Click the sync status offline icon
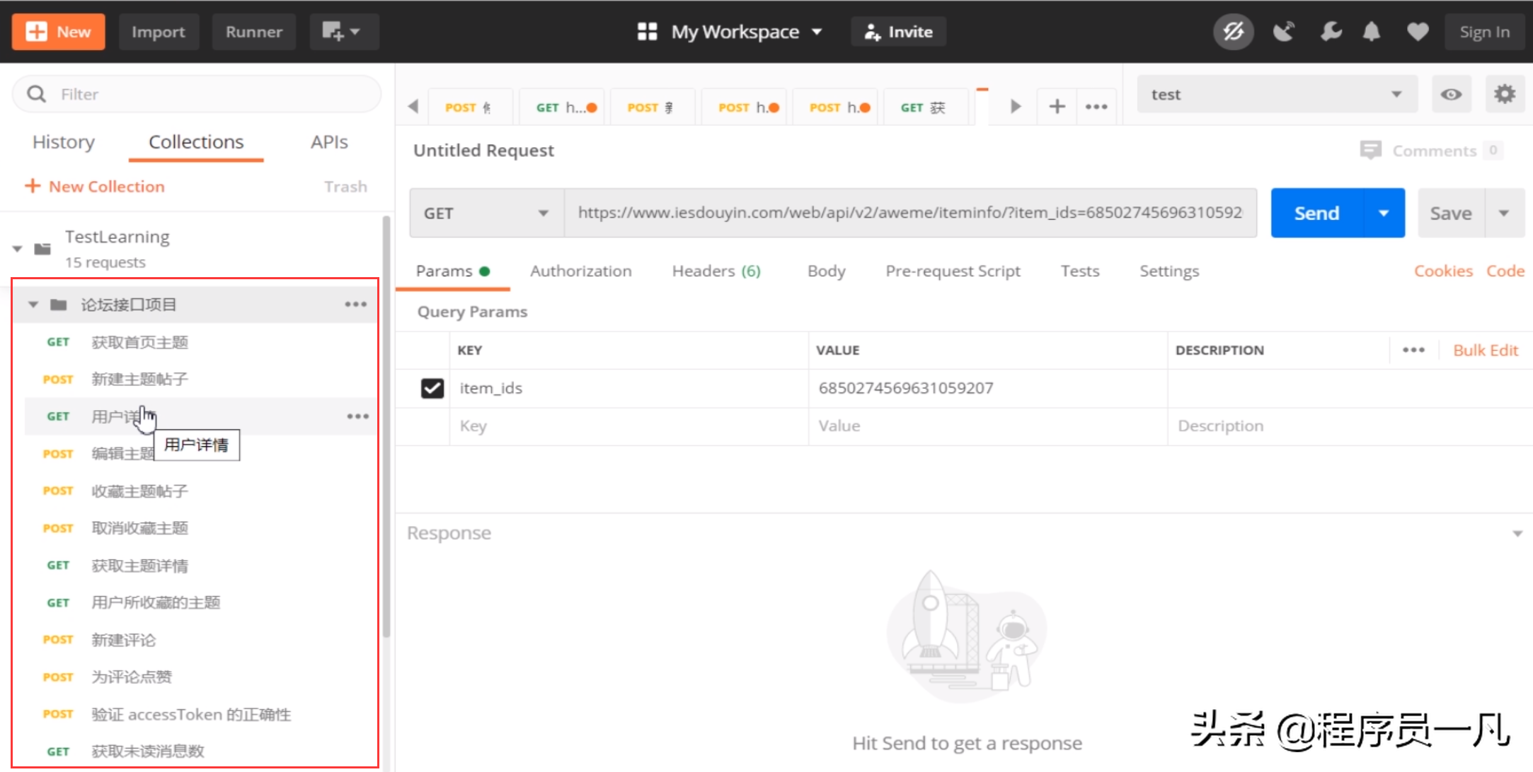The height and width of the screenshot is (772, 1533). [x=1233, y=32]
